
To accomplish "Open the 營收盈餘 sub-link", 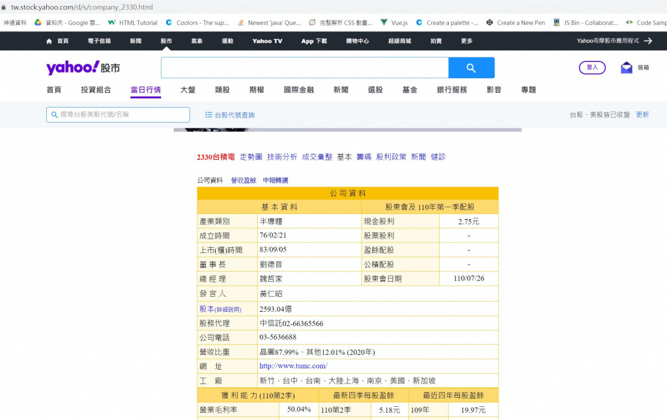I will tap(244, 180).
